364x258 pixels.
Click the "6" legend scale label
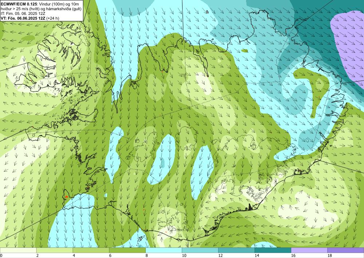110,255
